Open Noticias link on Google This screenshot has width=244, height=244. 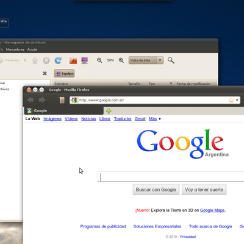pyautogui.click(x=88, y=119)
